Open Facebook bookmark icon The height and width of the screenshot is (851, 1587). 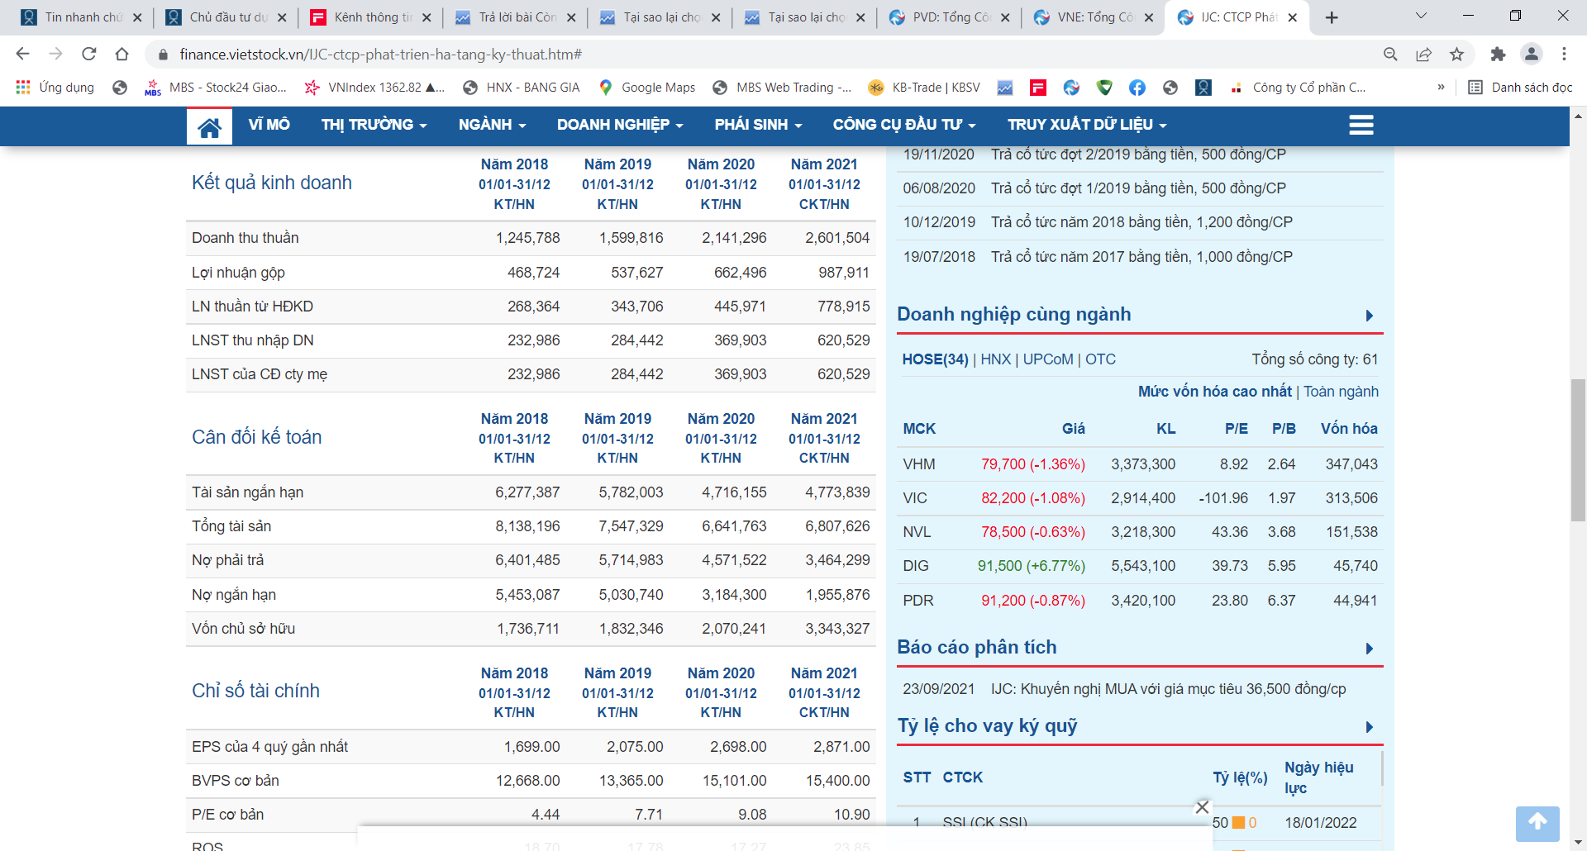click(x=1137, y=88)
